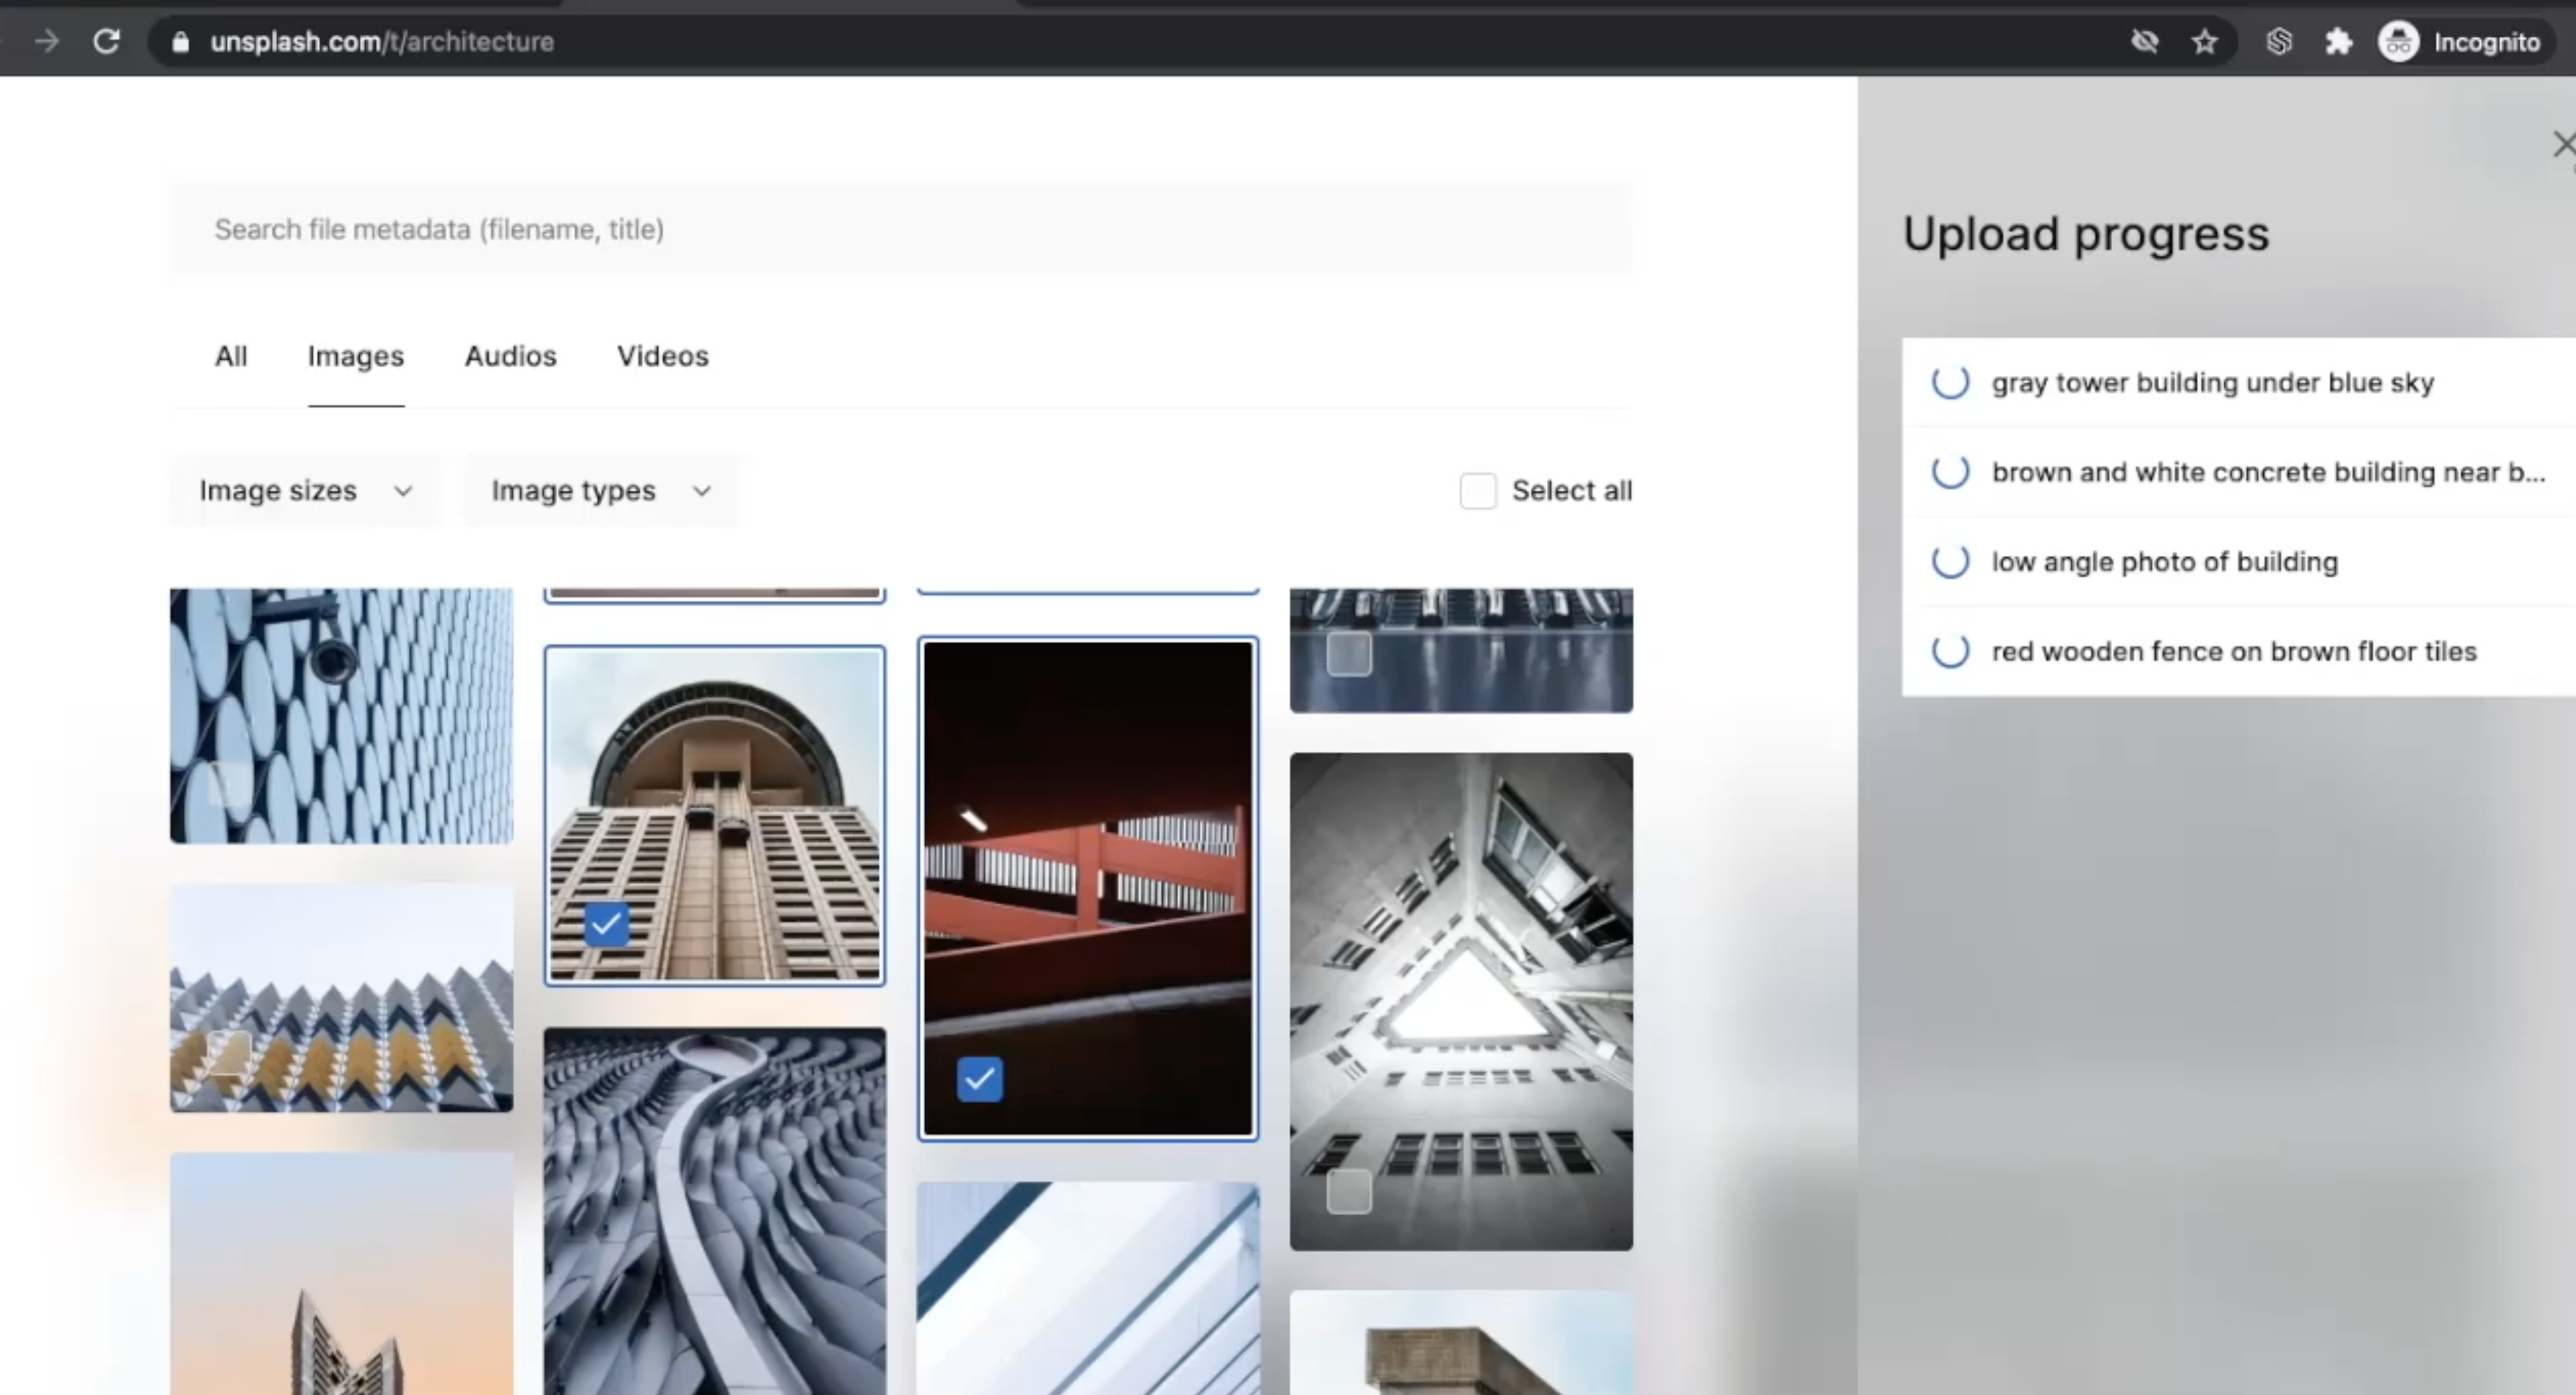2576x1395 pixels.
Task: Click the crossed-out eye icon in address bar
Action: (2144, 41)
